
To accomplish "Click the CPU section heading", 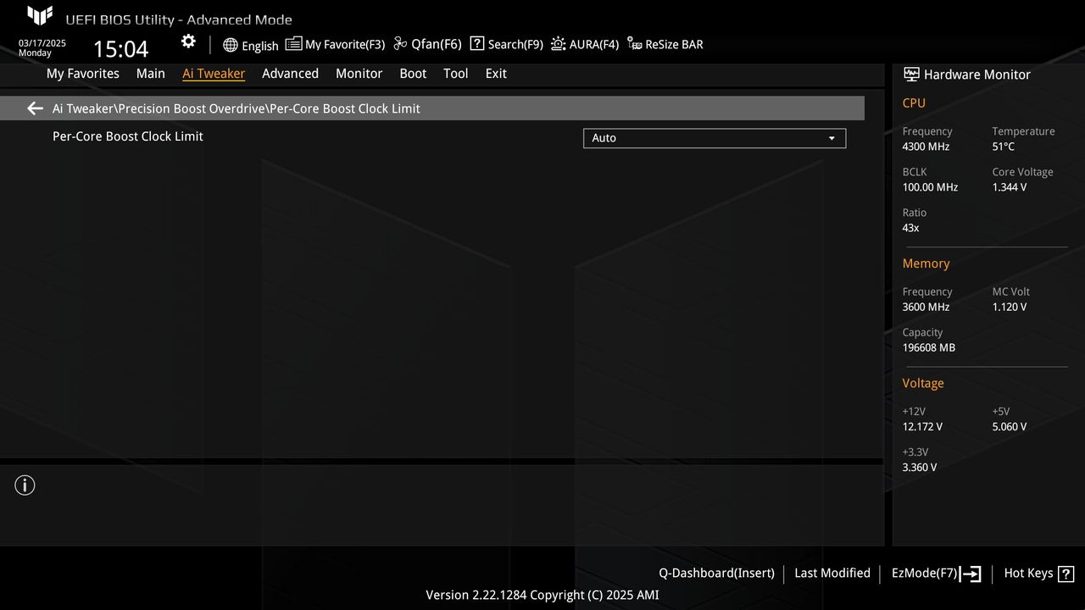I will [x=914, y=103].
